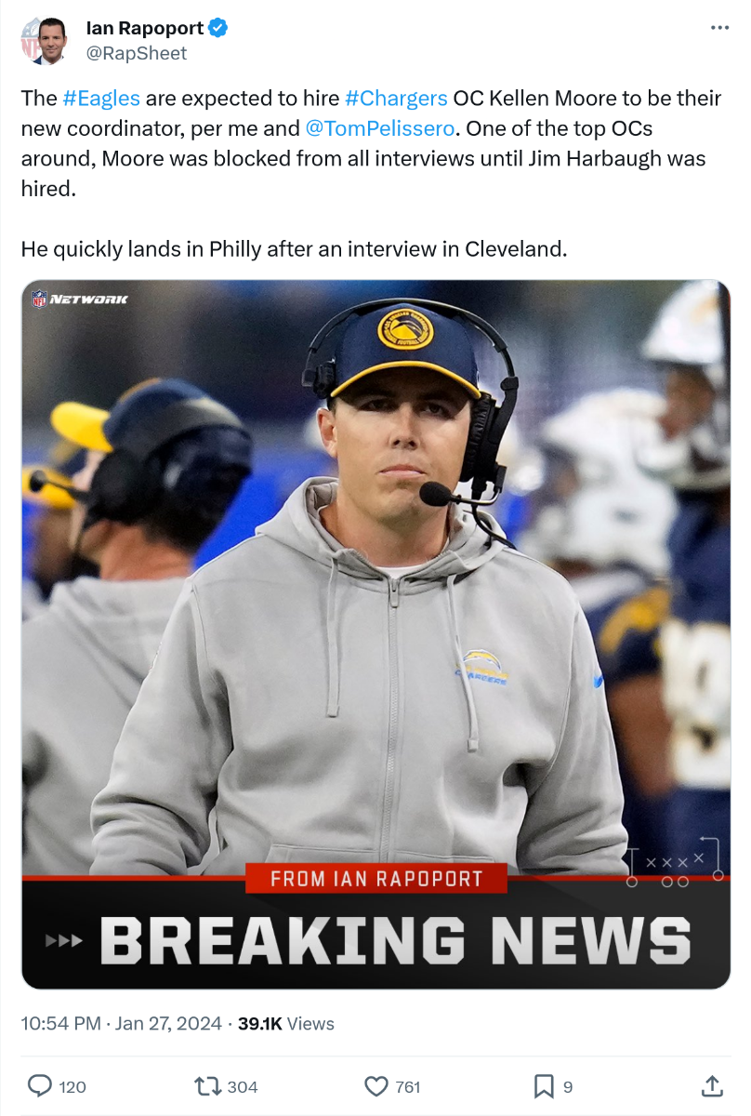
Task: Click the 9 bookmarks count
Action: (x=568, y=1086)
